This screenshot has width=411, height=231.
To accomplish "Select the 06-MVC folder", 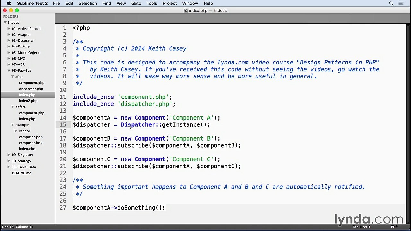I will click(18, 59).
